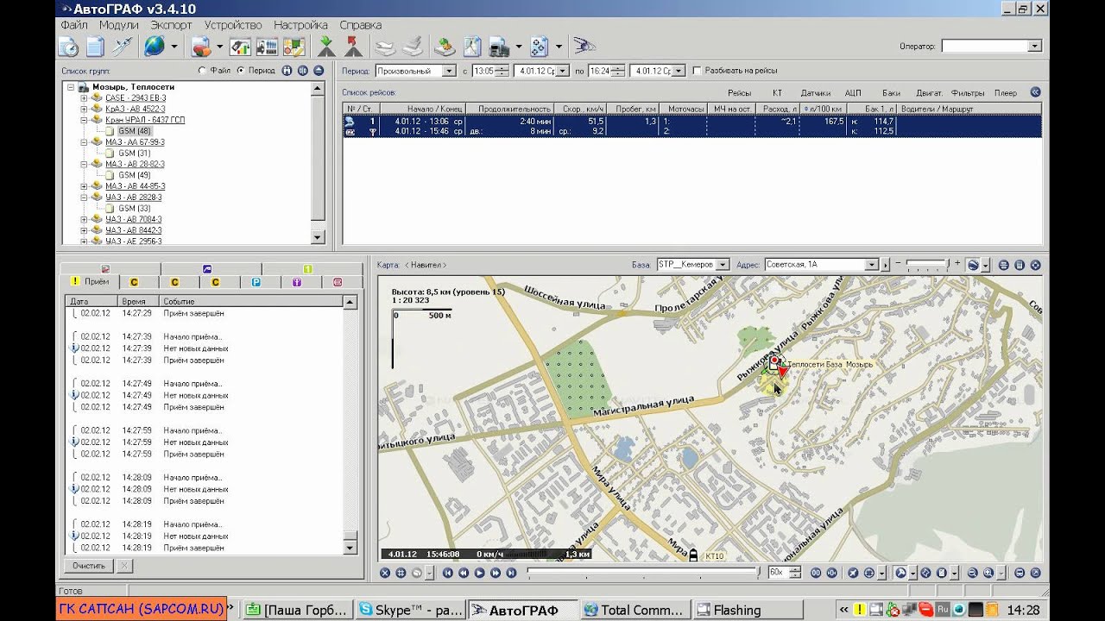Check the GSM (33) box in tree

point(110,208)
